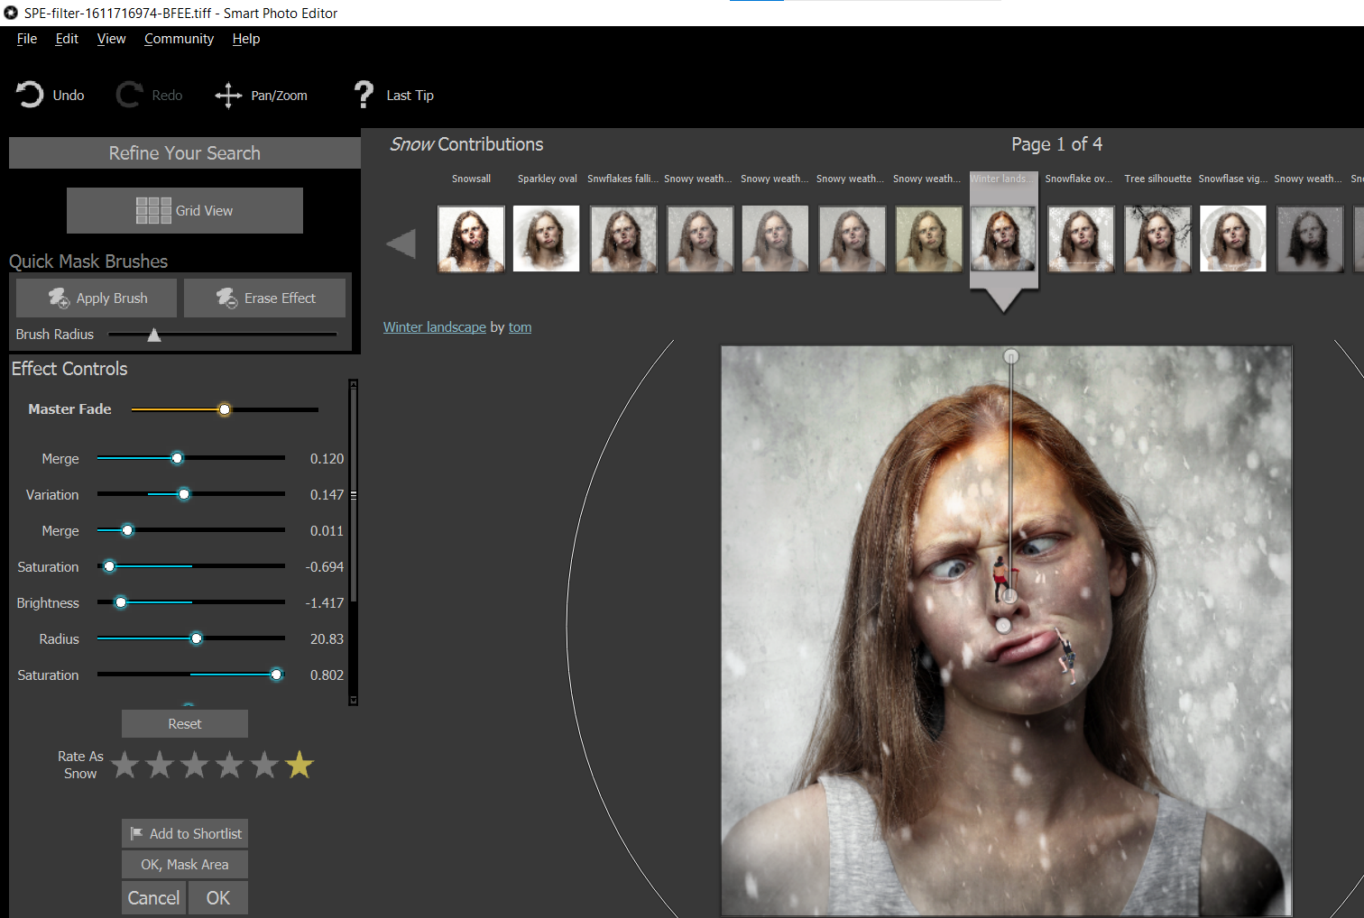The image size is (1364, 918).
Task: Select the Apply Brush quick mask icon
Action: coord(59,298)
